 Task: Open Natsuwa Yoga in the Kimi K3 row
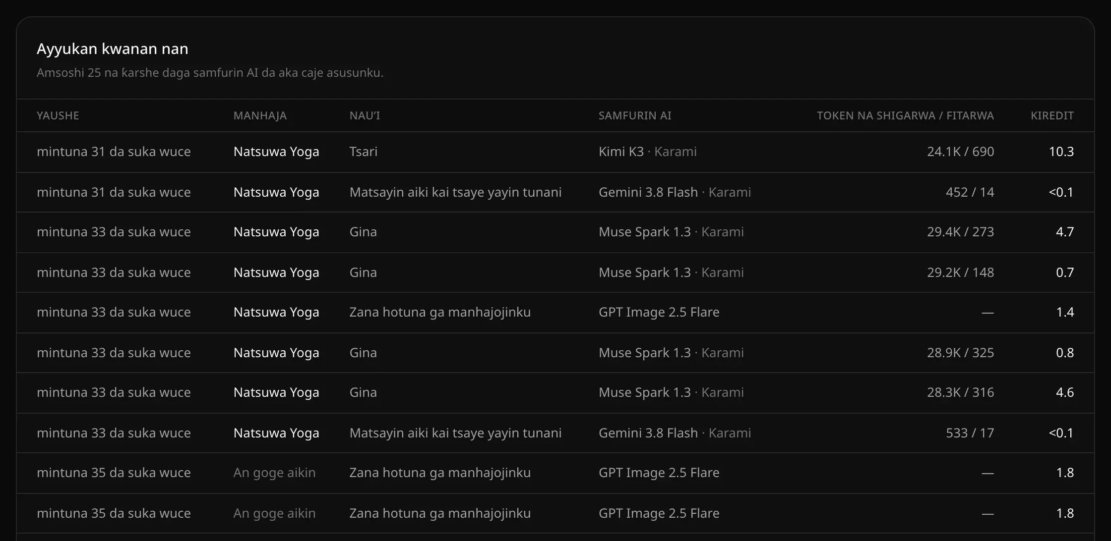pos(276,152)
